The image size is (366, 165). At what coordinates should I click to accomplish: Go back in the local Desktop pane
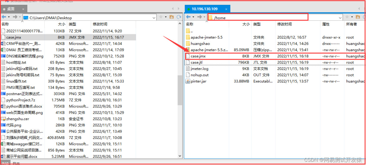4,17
